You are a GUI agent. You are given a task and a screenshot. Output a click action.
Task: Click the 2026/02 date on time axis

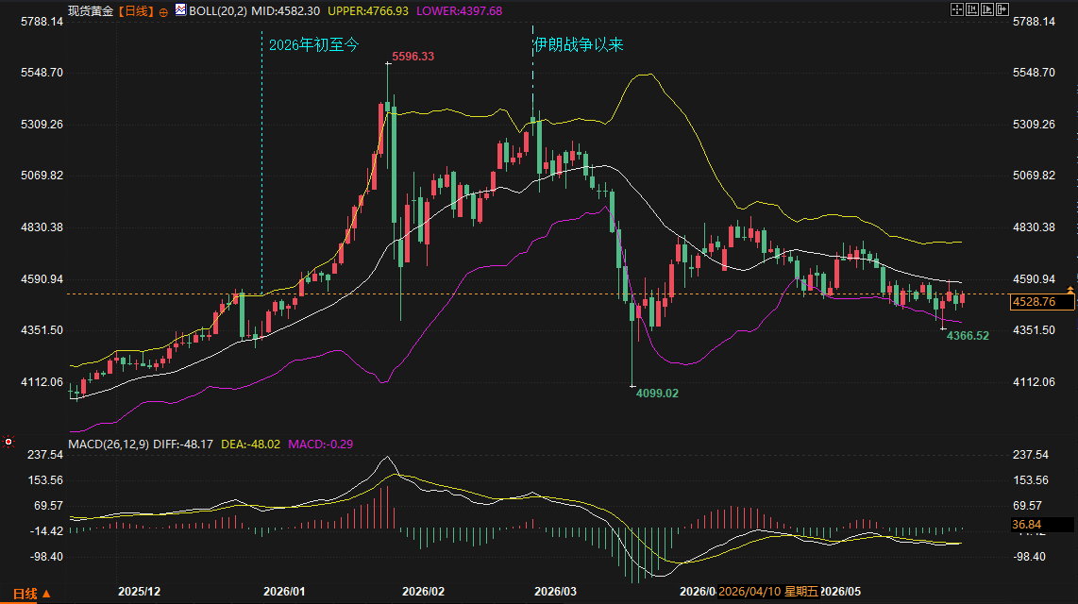click(x=424, y=592)
